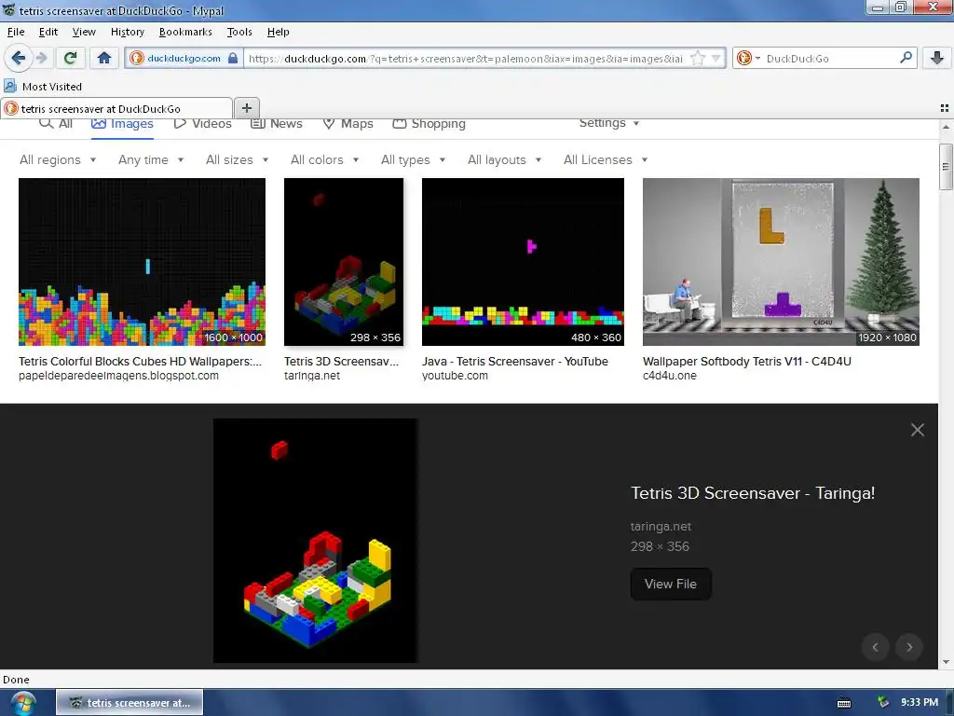Open the Tools menu
Viewport: 954px width, 716px height.
(x=239, y=32)
